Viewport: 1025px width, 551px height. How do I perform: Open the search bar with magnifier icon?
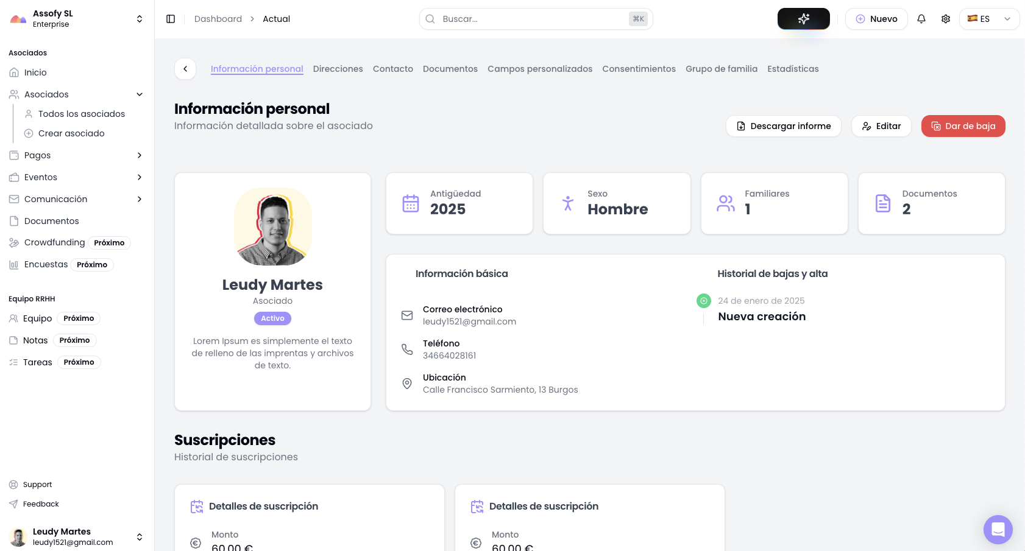536,19
